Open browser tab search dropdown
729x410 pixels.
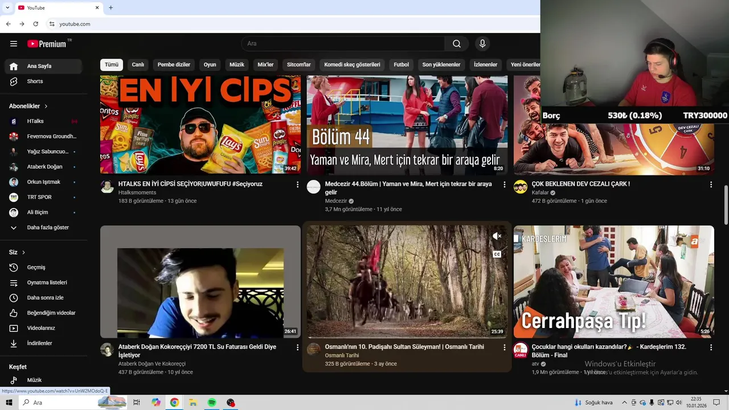click(7, 7)
